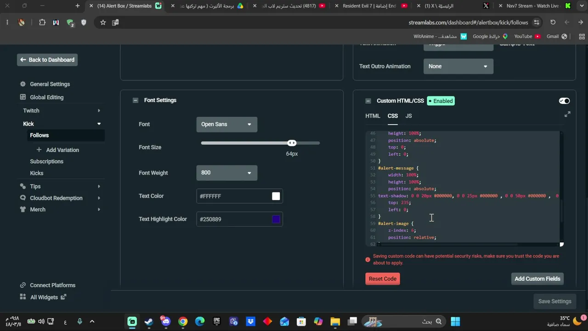The image size is (588, 331).
Task: Select Subscriptions in the Kick menu
Action: (47, 161)
